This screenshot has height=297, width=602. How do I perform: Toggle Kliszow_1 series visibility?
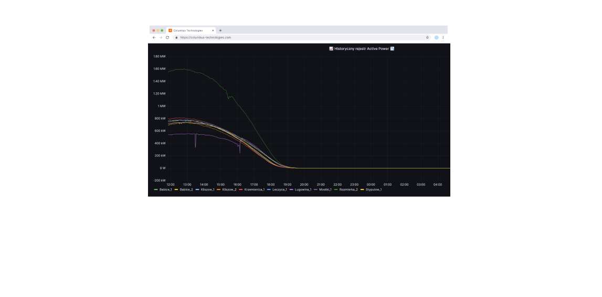pyautogui.click(x=207, y=189)
